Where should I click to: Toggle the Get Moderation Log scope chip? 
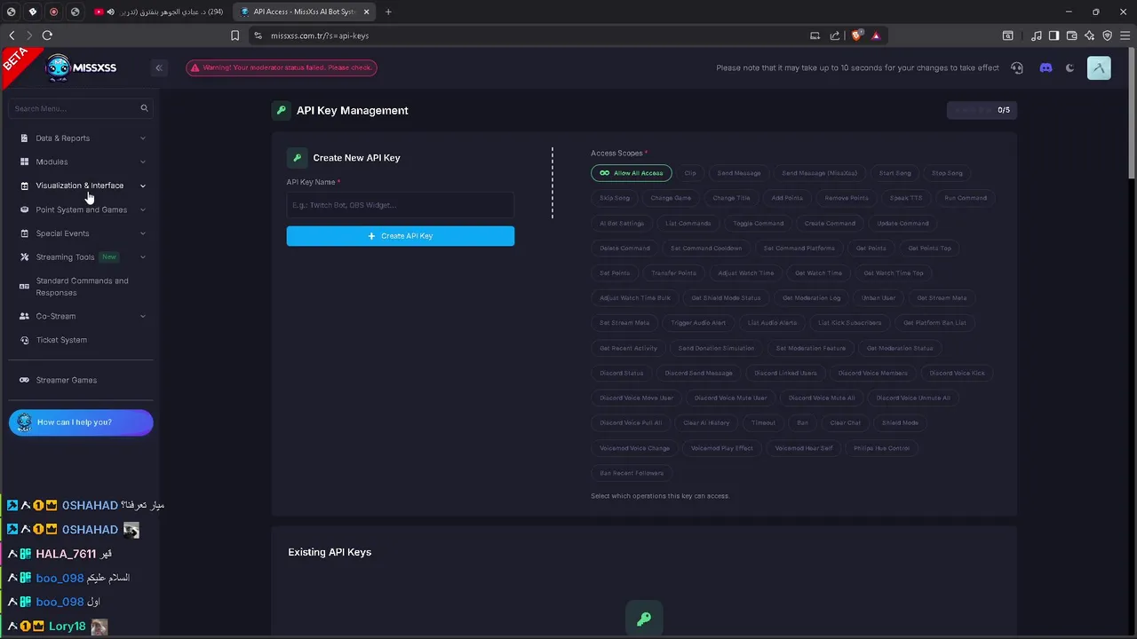click(x=811, y=298)
